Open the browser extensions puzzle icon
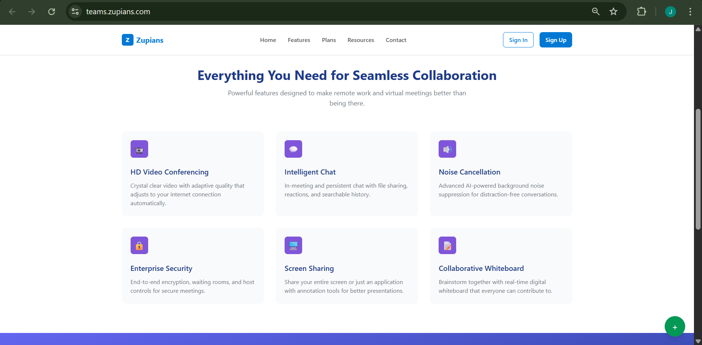Viewport: 702px width, 345px height. [641, 12]
